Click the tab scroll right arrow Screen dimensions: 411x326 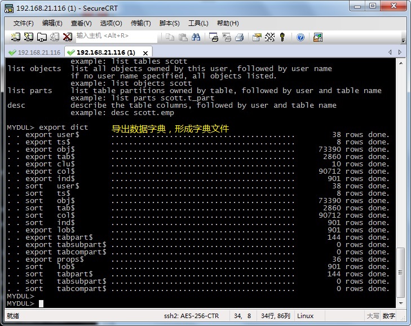(x=400, y=52)
